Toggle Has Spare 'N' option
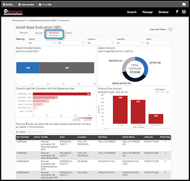 click(x=168, y=92)
